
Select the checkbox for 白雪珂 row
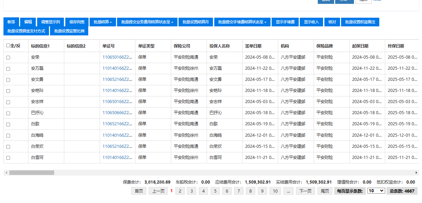tap(8, 158)
